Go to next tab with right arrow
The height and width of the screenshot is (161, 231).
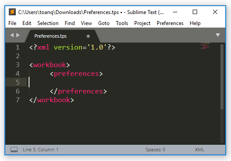coord(18,35)
